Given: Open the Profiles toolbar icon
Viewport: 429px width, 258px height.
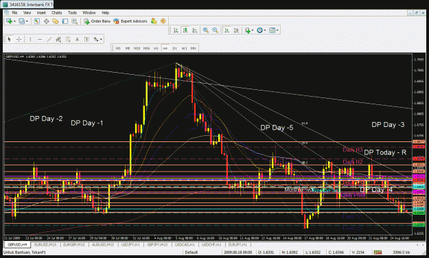Looking at the screenshot, I should (21, 21).
